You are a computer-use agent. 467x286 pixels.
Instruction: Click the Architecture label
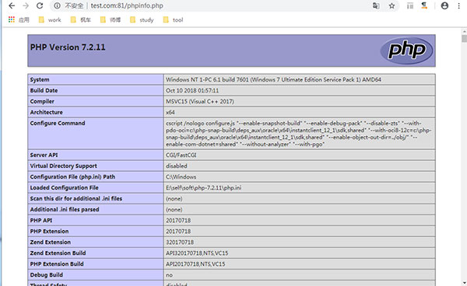pyautogui.click(x=46, y=112)
